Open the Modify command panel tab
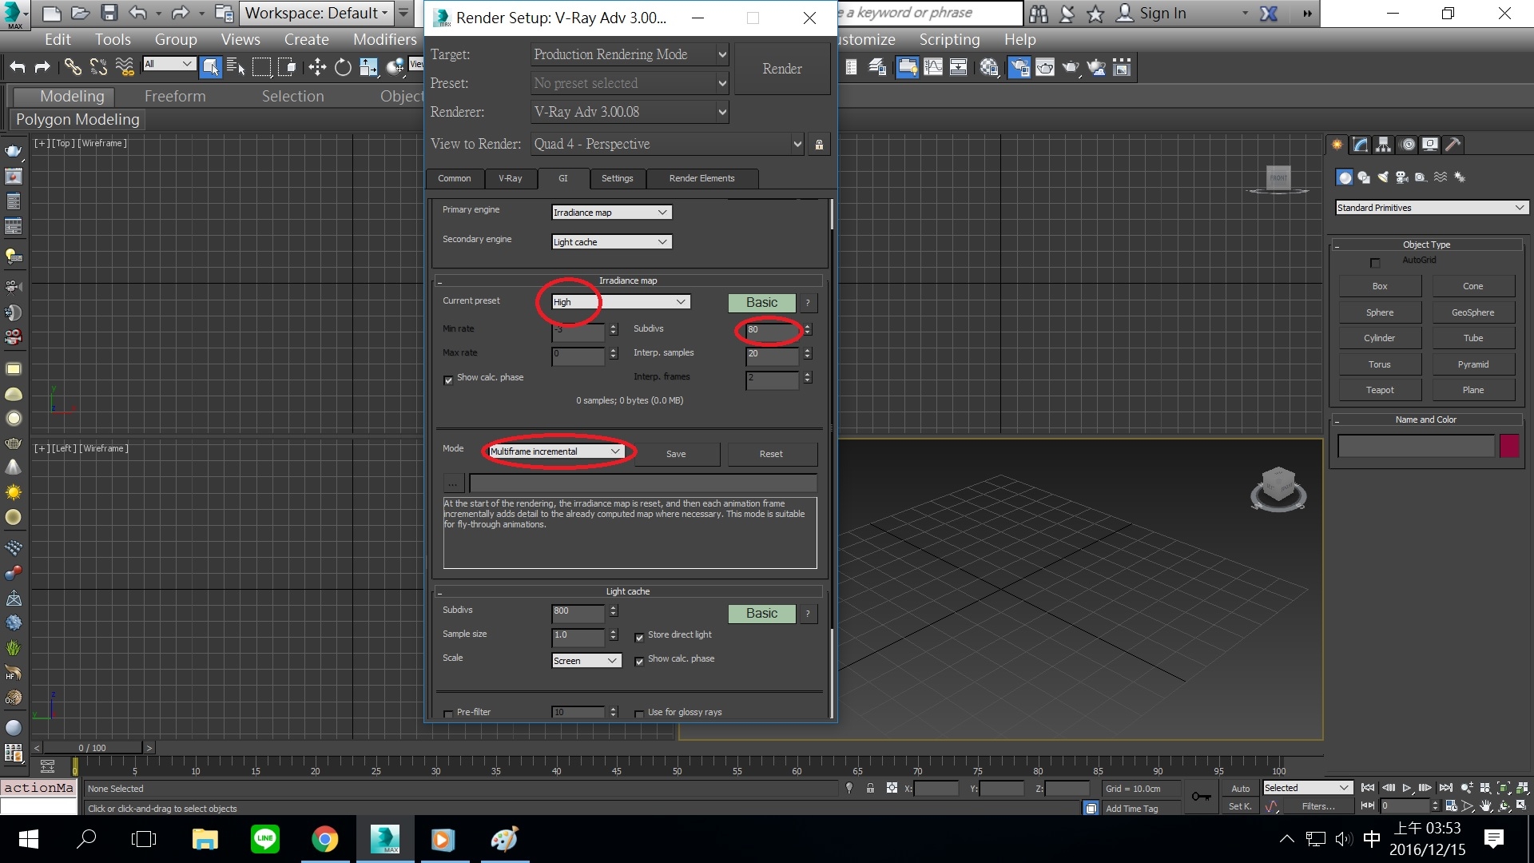 coord(1361,145)
